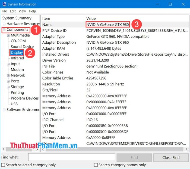Expand the Network node
190x169 pixels.
point(8,75)
